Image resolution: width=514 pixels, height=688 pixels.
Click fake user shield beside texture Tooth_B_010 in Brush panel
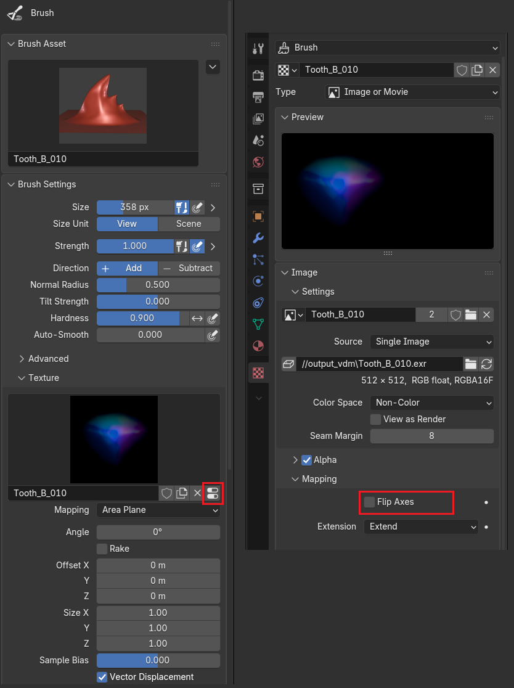tap(166, 493)
